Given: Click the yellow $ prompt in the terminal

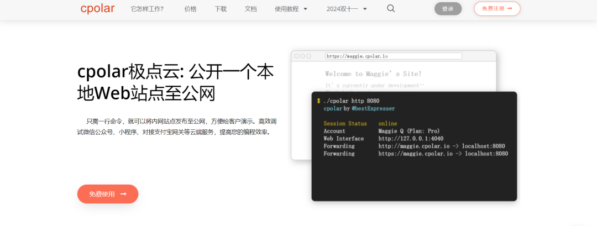Looking at the screenshot, I should [318, 101].
